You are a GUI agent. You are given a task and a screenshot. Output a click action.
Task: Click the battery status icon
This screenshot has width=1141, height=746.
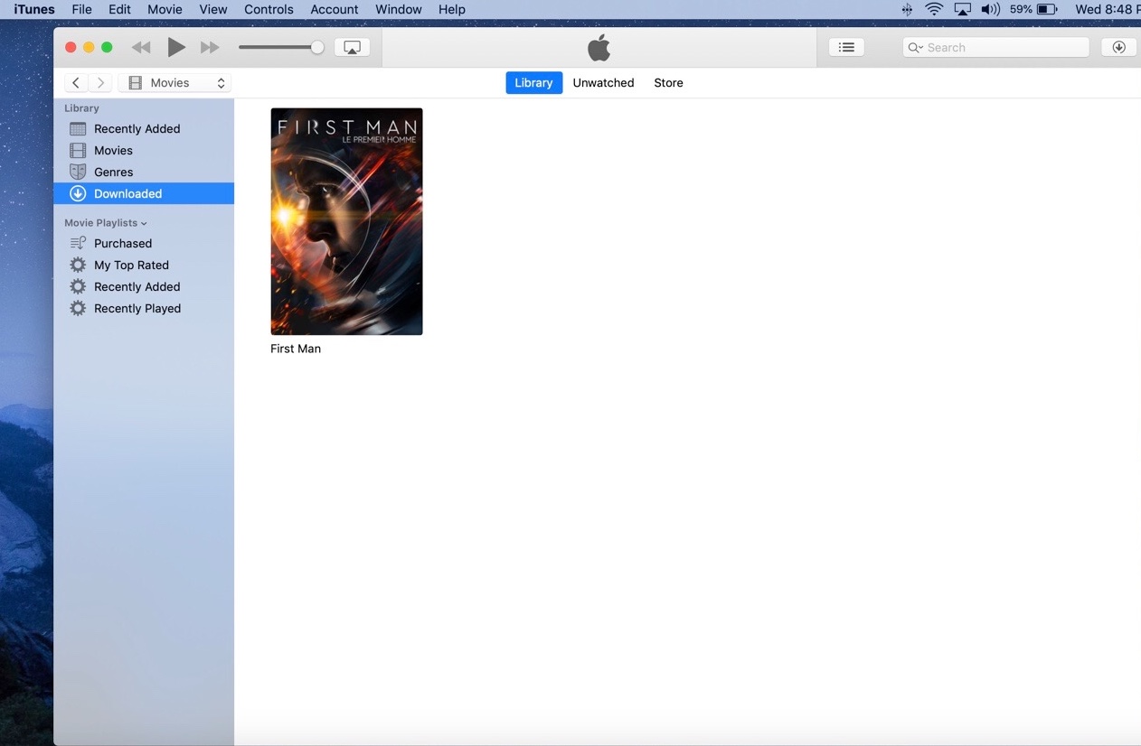[1047, 9]
